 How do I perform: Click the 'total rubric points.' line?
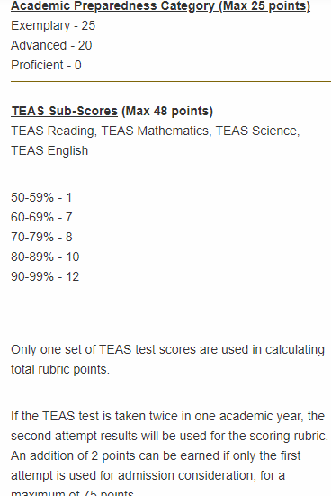pos(60,369)
